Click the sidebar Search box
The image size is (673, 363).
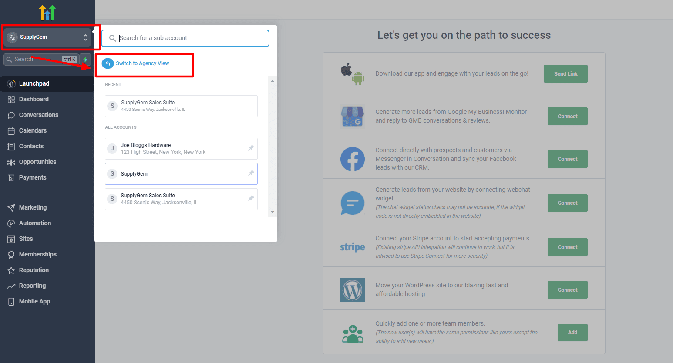(41, 60)
